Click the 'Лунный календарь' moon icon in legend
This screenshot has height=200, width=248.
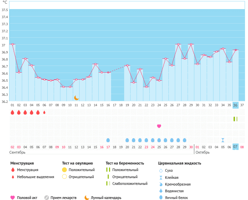point(87,198)
